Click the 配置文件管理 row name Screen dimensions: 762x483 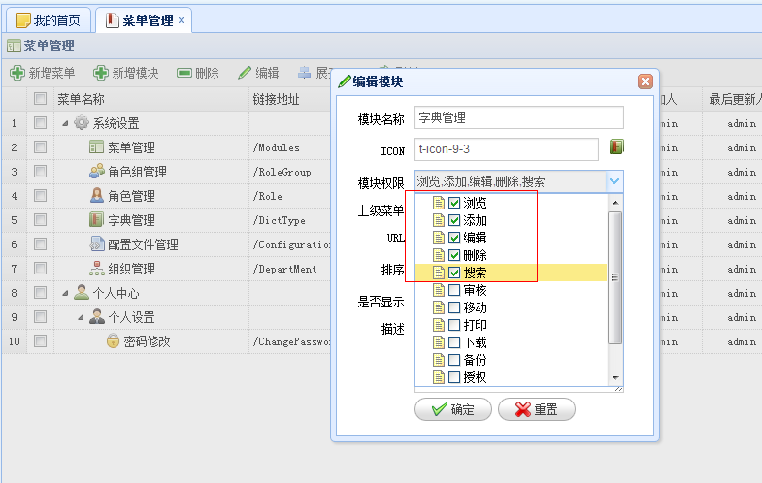(x=143, y=244)
